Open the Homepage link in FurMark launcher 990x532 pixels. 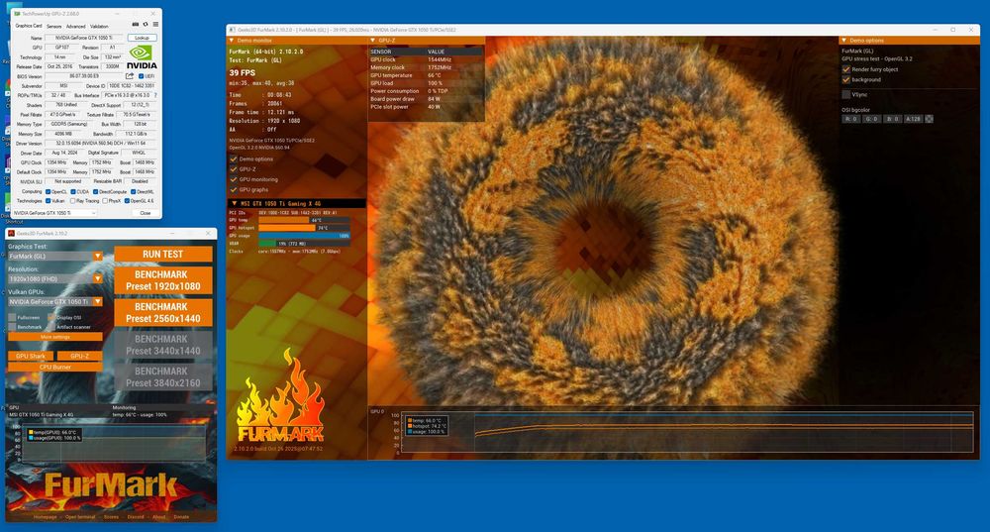(x=45, y=517)
